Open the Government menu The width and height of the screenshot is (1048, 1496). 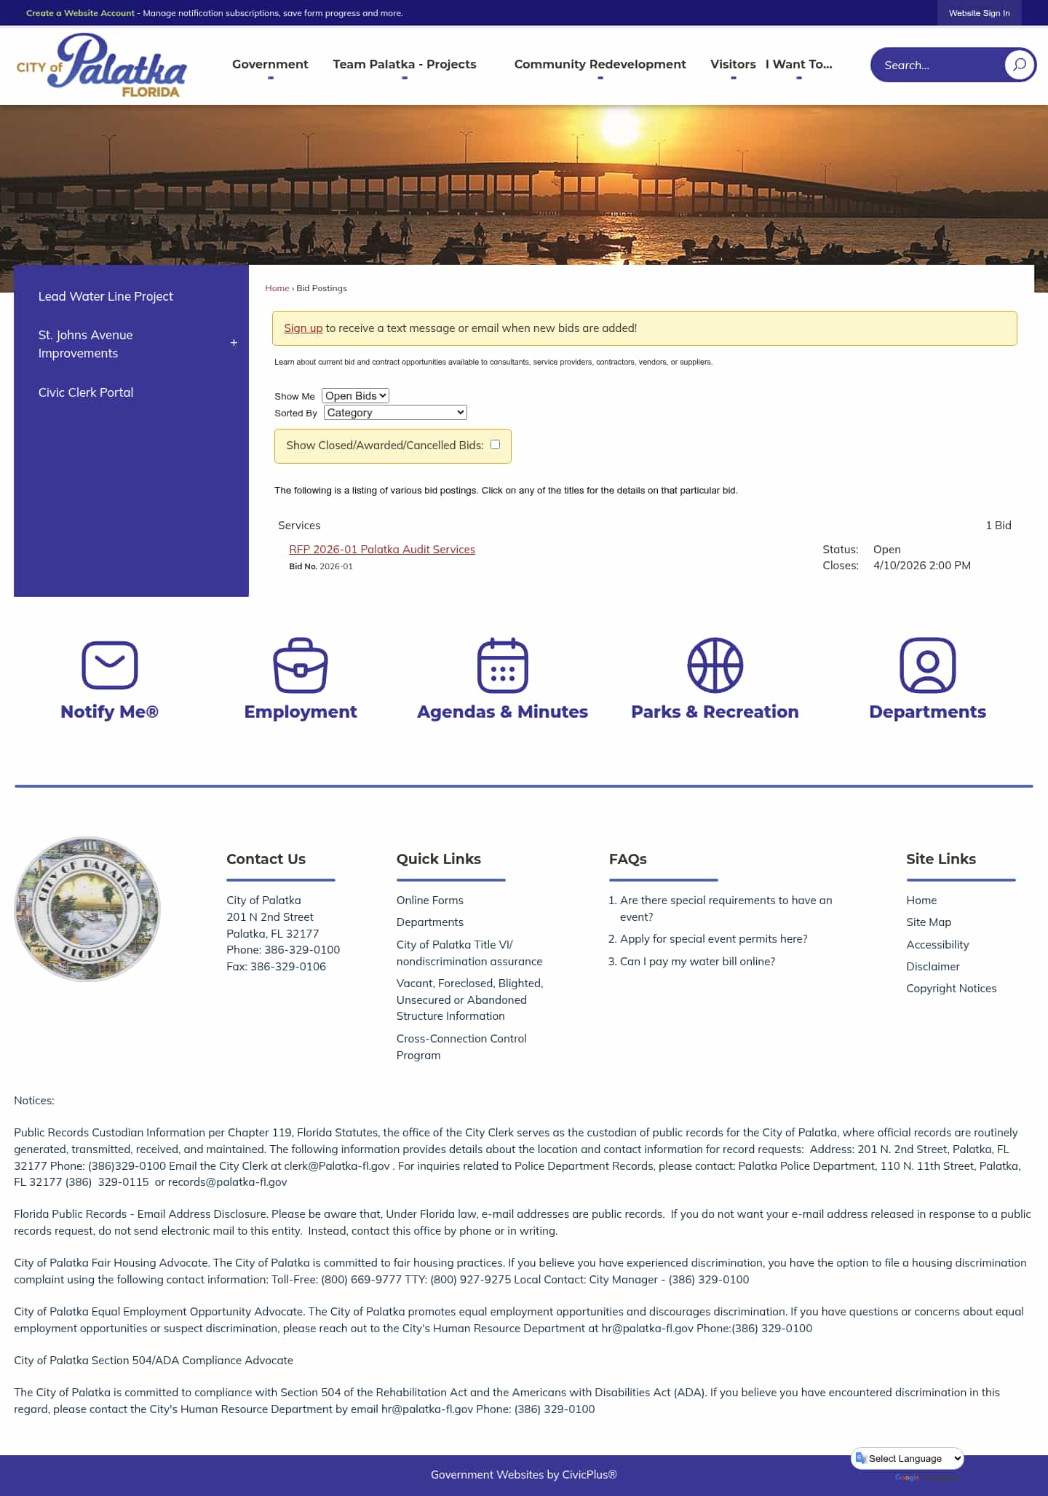pyautogui.click(x=270, y=64)
